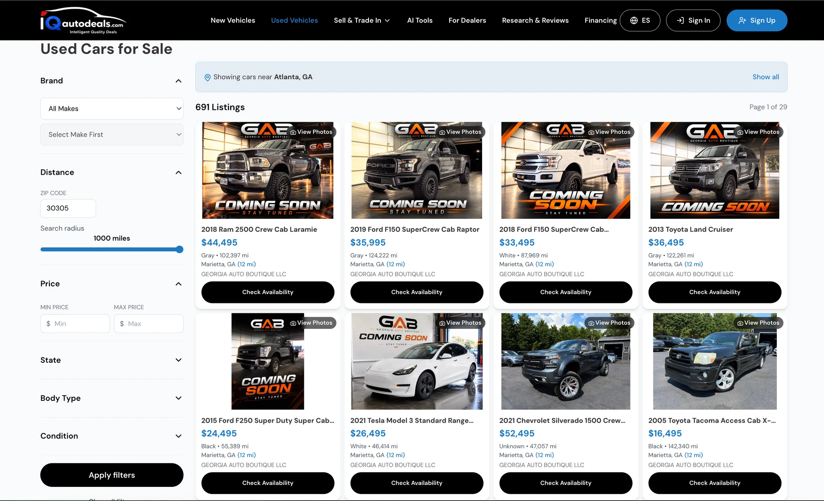The image size is (824, 501).
Task: Click the arrow icon in Sign In
Action: 680,21
